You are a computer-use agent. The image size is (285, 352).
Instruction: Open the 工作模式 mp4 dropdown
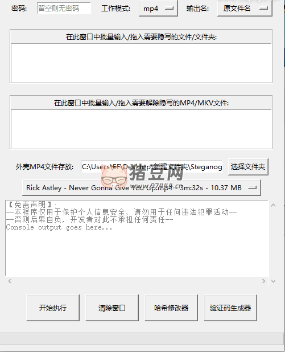tap(158, 9)
